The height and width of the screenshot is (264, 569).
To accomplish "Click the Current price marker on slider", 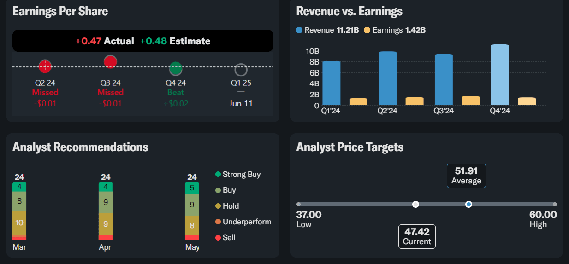I will click(x=415, y=204).
